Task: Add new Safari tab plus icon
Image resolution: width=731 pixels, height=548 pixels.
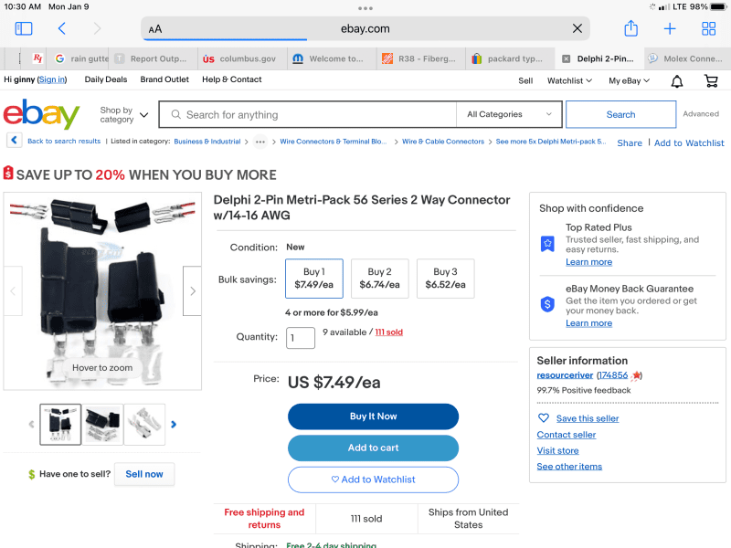Action: (670, 29)
